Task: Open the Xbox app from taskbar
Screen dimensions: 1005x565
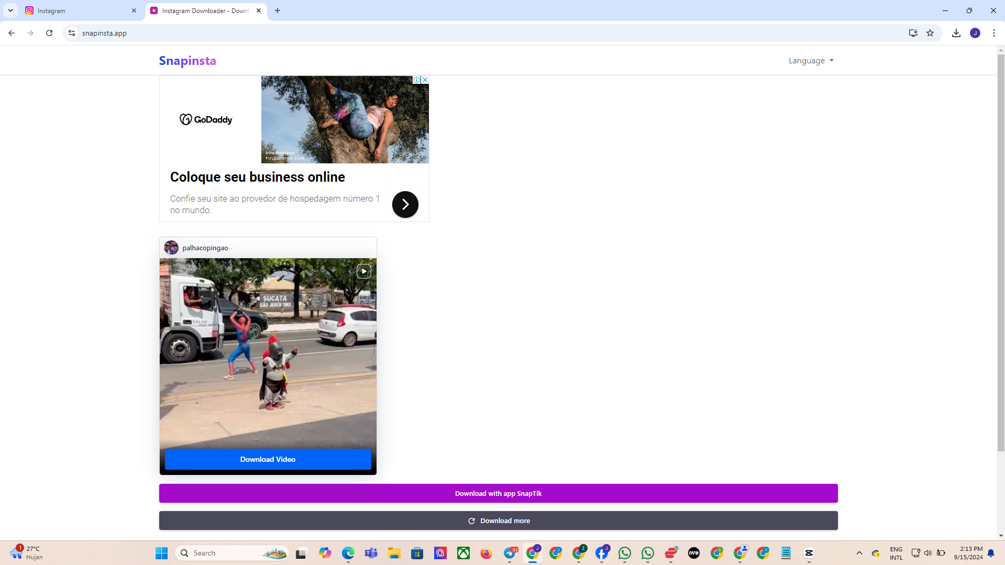Action: (x=463, y=553)
